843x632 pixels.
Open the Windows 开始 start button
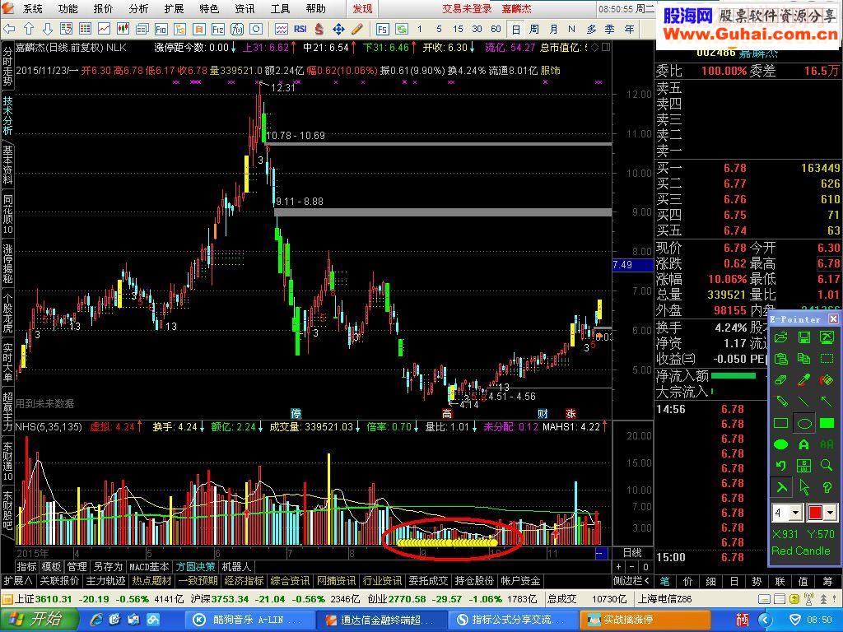click(38, 620)
